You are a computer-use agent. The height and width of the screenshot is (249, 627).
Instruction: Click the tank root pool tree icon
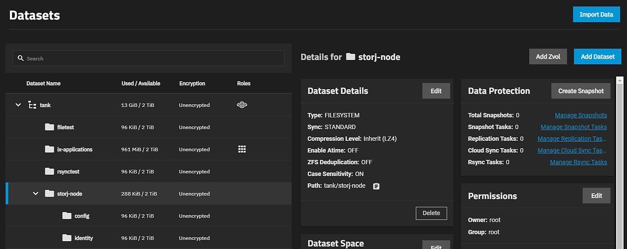(x=32, y=105)
